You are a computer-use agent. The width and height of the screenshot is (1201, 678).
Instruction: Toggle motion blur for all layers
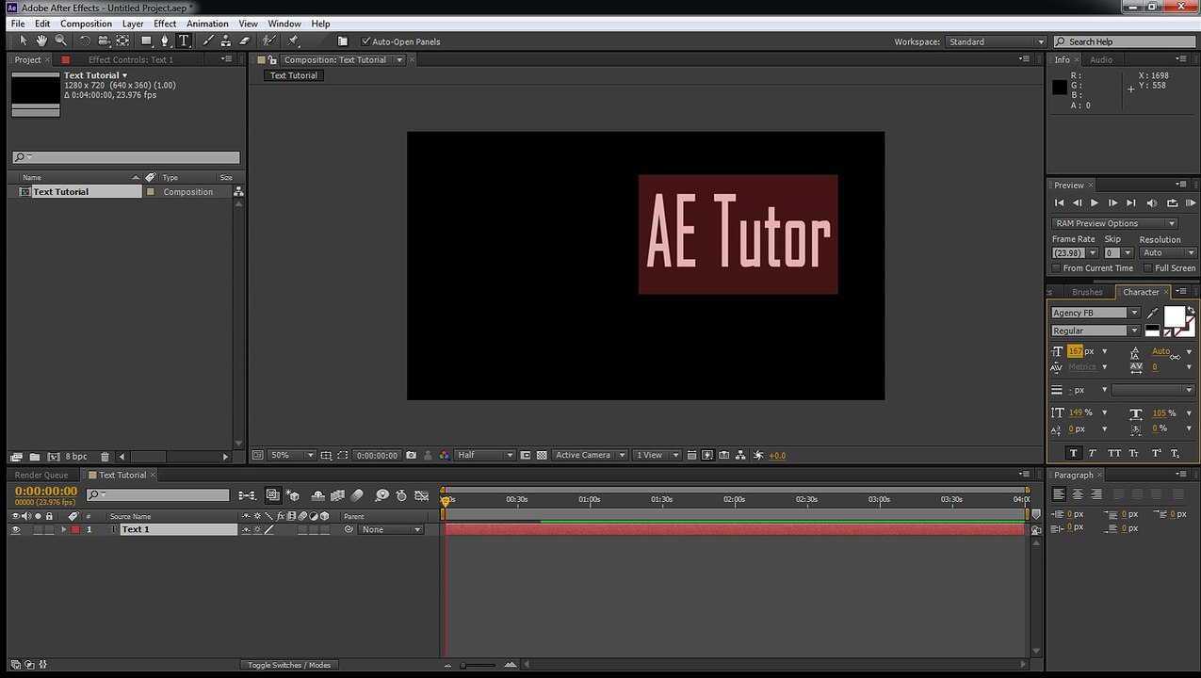pyautogui.click(x=358, y=494)
